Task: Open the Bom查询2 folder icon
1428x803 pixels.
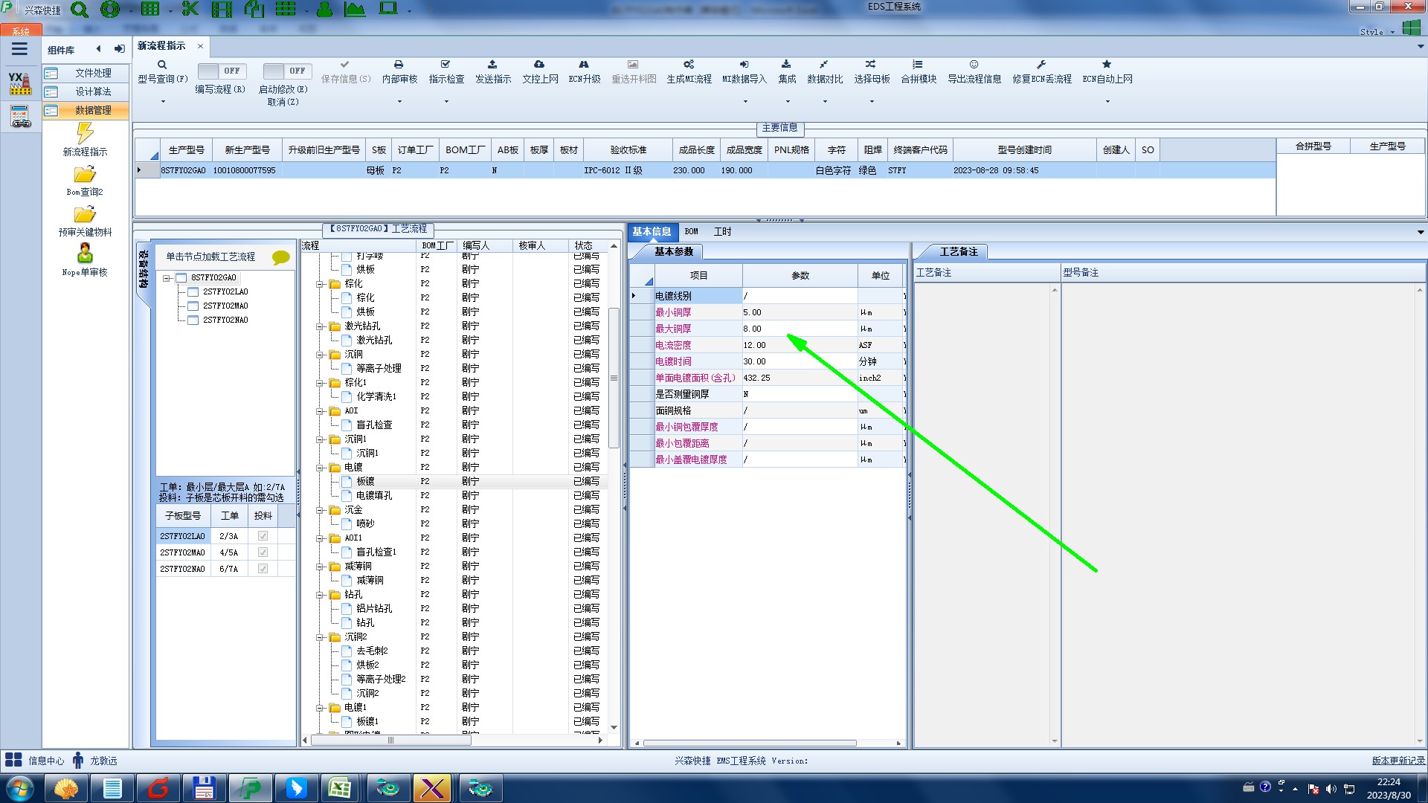Action: [85, 175]
